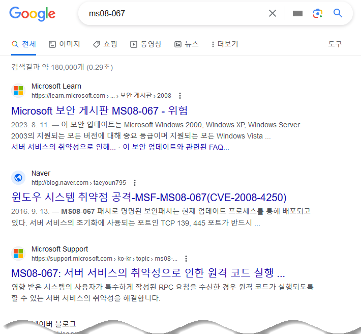The width and height of the screenshot is (361, 334).
Task: Click the Google logo
Action: tap(32, 14)
